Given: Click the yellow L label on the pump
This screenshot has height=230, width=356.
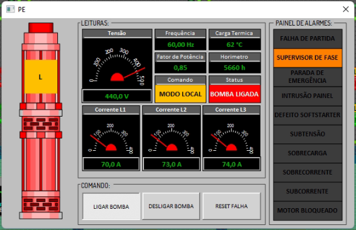Looking at the screenshot, I should coord(41,77).
